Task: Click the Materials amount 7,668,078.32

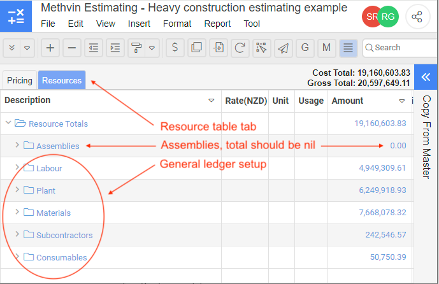Action: pyautogui.click(x=382, y=213)
